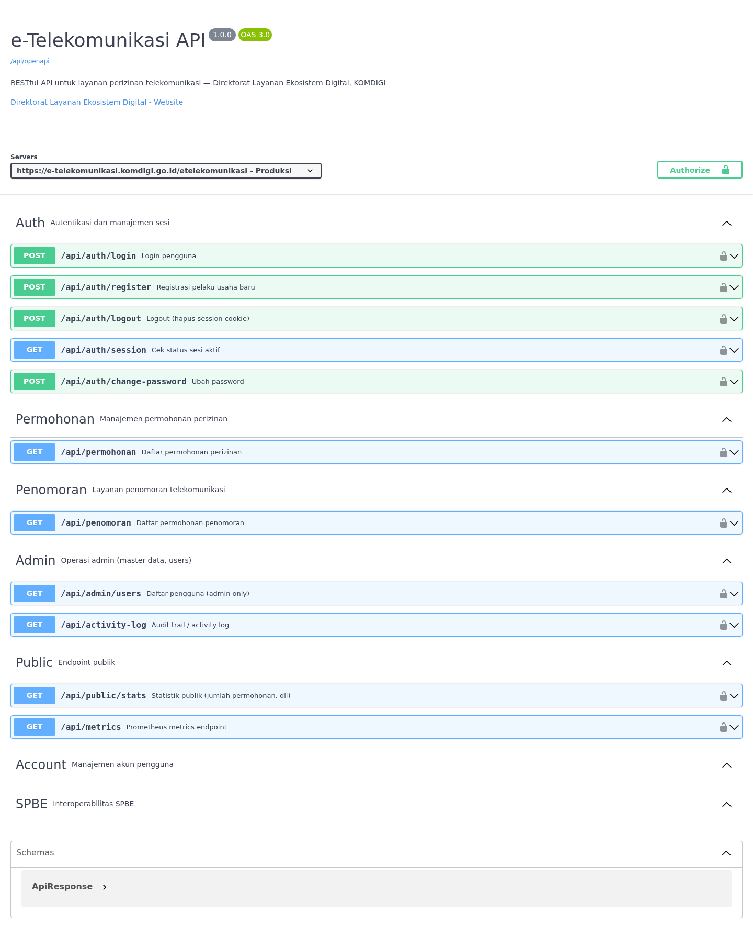Click lock icon for /api/auth/session endpoint

coord(723,350)
